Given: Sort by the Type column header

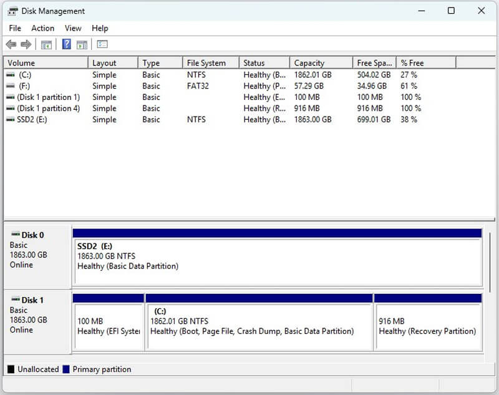Looking at the screenshot, I should 160,62.
